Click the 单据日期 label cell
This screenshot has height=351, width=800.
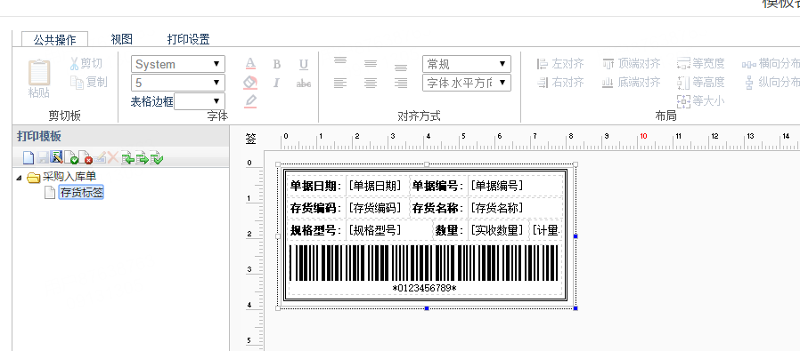click(316, 186)
